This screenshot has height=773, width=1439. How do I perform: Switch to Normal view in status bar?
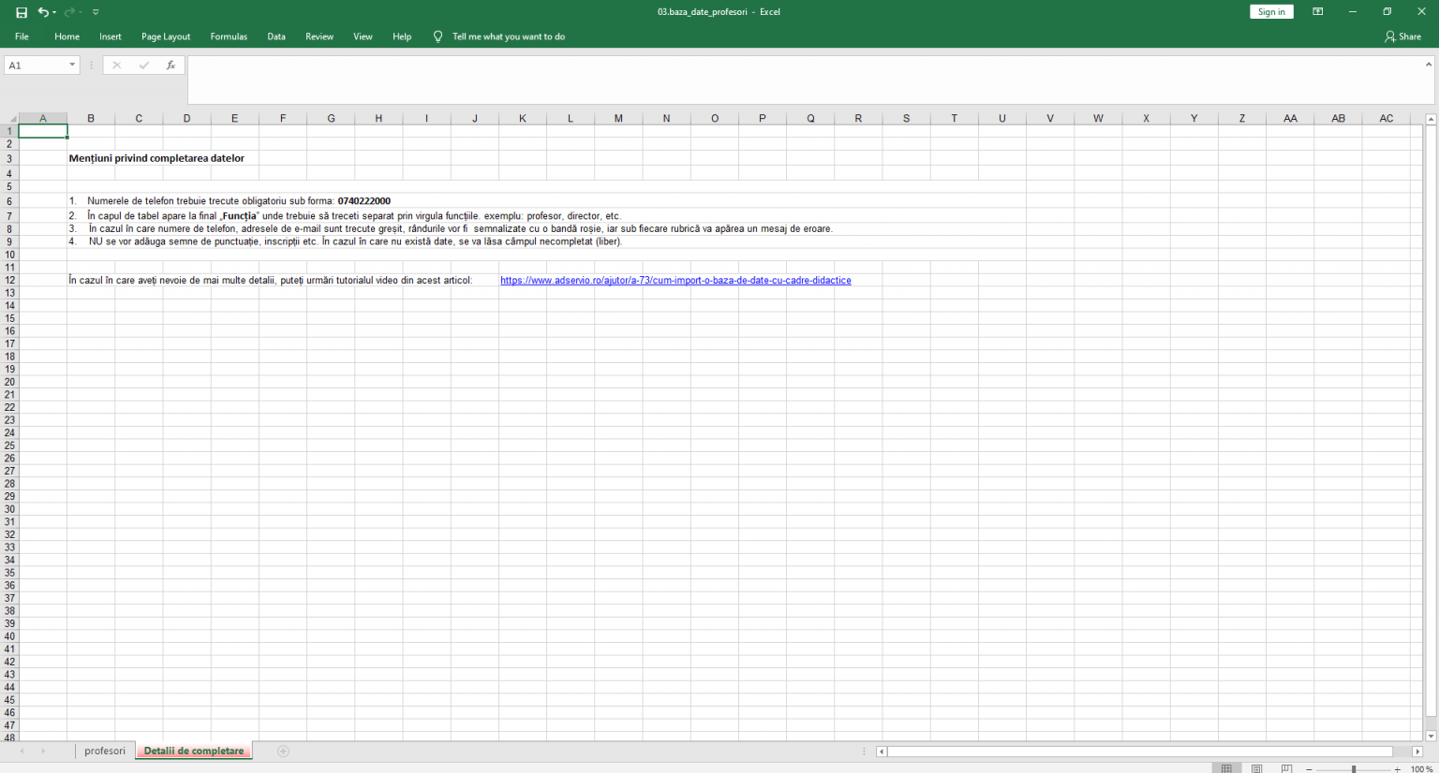coord(1227,766)
